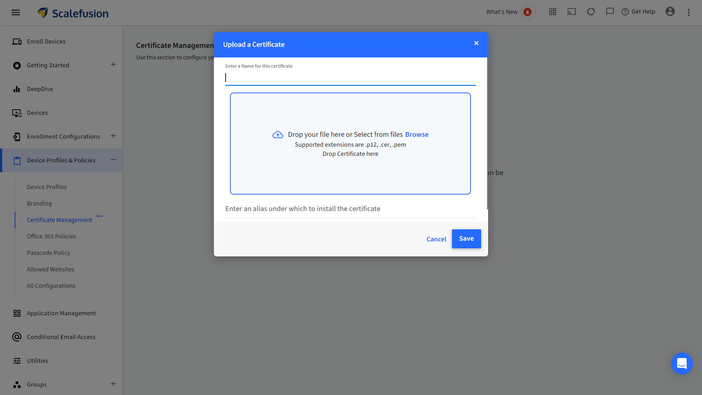Open the apps grid icon in the top bar
Screen dimensions: 702x395
pyautogui.click(x=552, y=11)
